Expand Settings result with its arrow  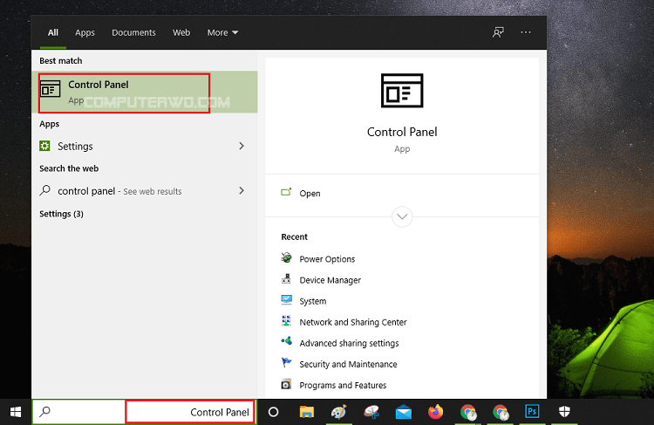(x=242, y=146)
